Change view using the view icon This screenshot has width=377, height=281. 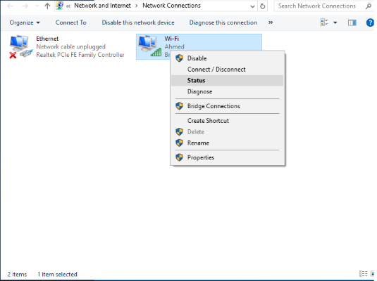[x=324, y=22]
